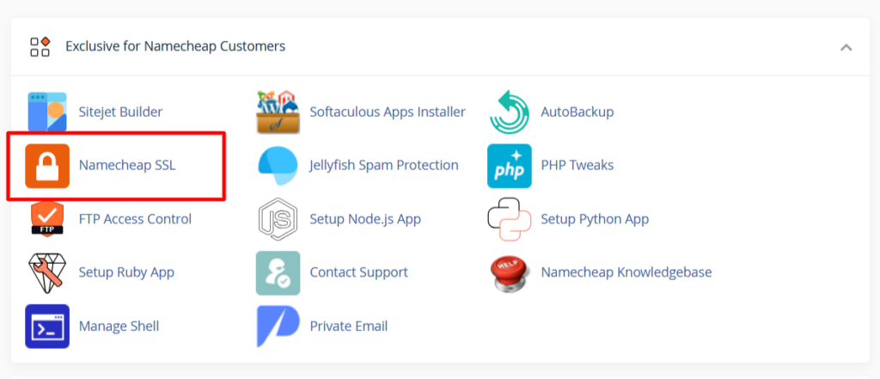Go to Jellyfish Spam Protection link
Screen dimensions: 880x379
click(384, 166)
